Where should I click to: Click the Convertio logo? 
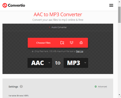pos(14,5)
